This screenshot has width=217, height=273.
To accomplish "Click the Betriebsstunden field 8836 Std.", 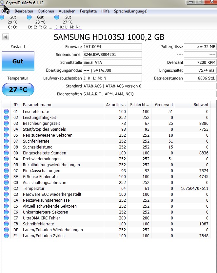I will tap(200, 78).
